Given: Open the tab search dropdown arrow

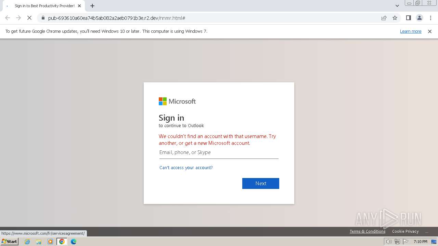Looking at the screenshot, I should click(x=397, y=6).
